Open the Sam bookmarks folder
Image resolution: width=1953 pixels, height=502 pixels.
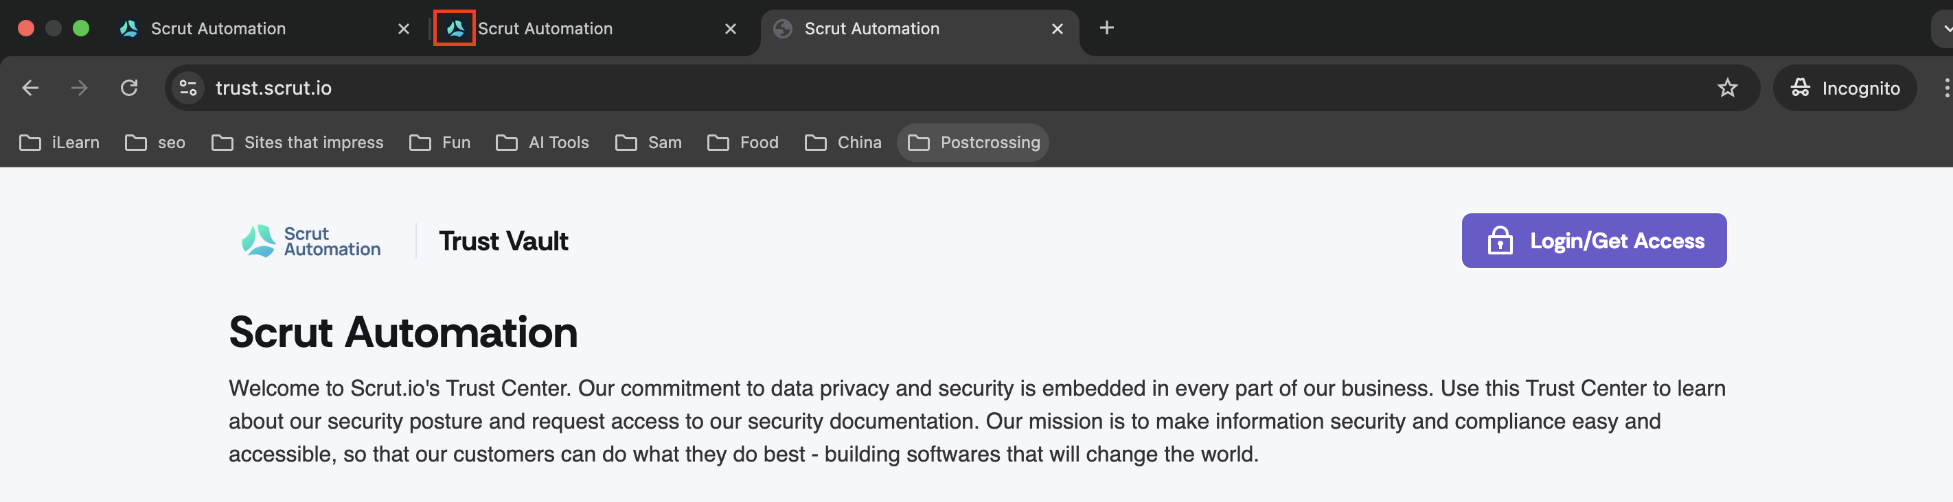coord(648,143)
